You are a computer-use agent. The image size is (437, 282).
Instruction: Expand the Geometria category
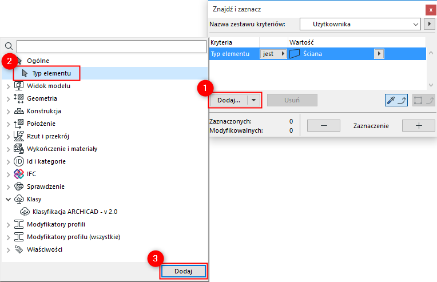click(9, 99)
